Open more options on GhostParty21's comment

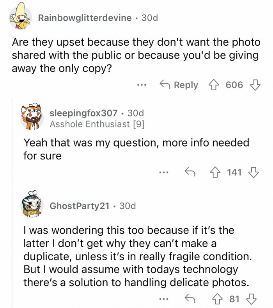[164, 299]
